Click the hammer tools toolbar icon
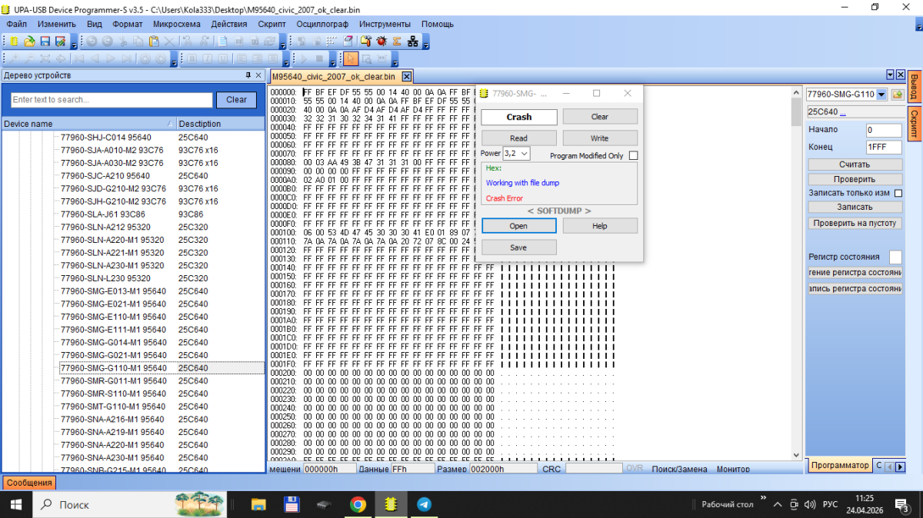 click(365, 42)
